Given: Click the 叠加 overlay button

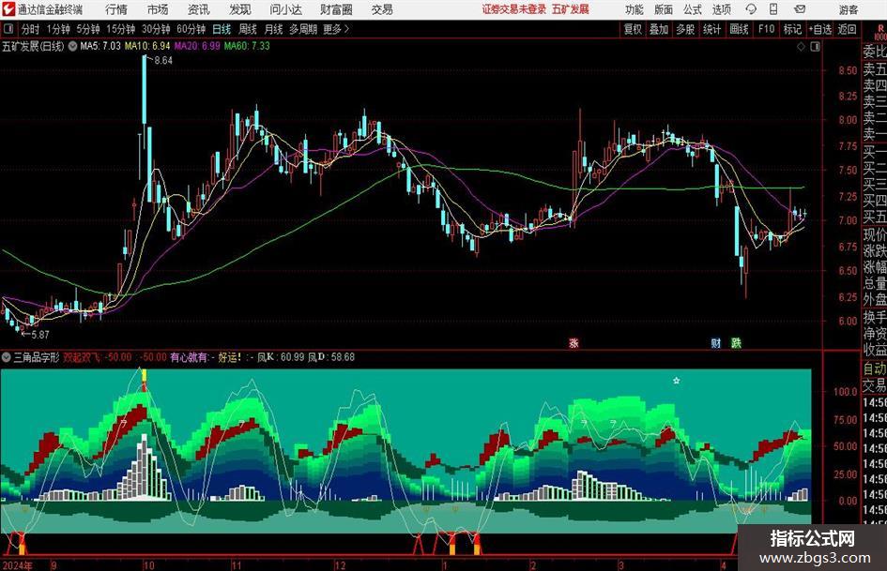Looking at the screenshot, I should click(x=659, y=29).
